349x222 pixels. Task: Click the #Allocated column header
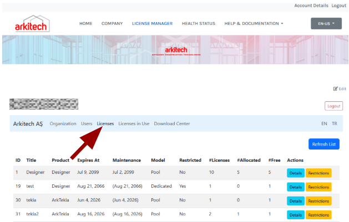(x=249, y=161)
